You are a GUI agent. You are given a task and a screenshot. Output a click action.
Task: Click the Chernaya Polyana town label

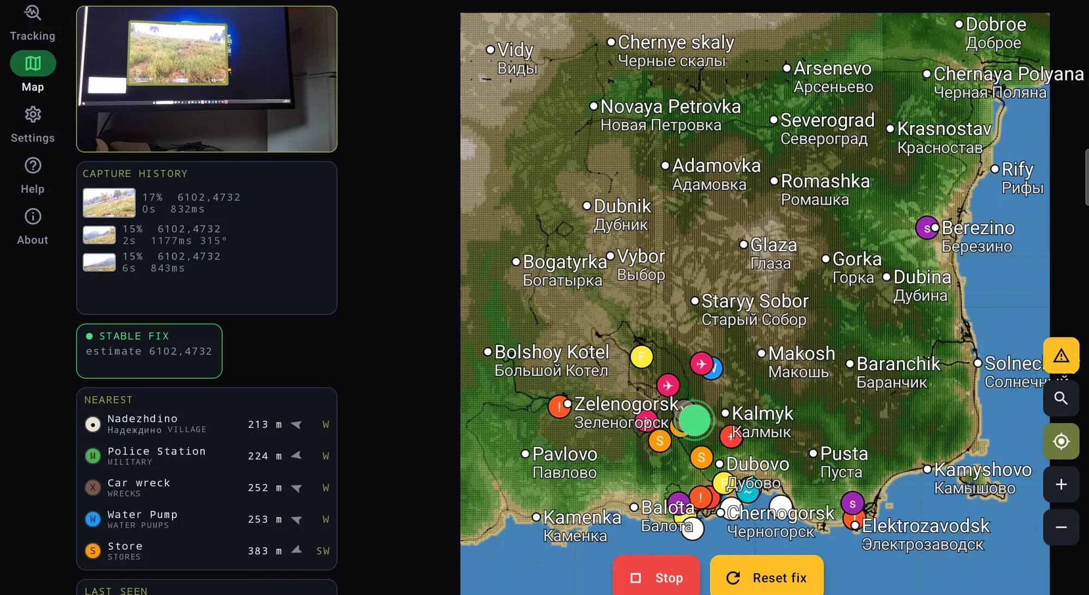pyautogui.click(x=1008, y=74)
